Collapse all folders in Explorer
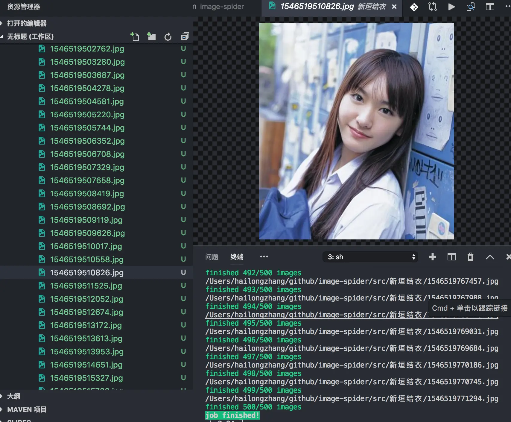Image resolution: width=511 pixels, height=422 pixels. tap(185, 37)
